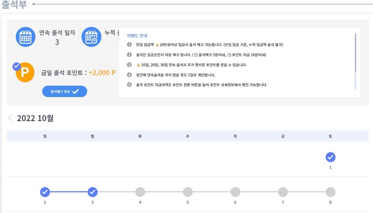Click the guide line about 10일, 20일, 30일 연속 출석
Viewport: 373px width, 213px height.
coord(192,65)
